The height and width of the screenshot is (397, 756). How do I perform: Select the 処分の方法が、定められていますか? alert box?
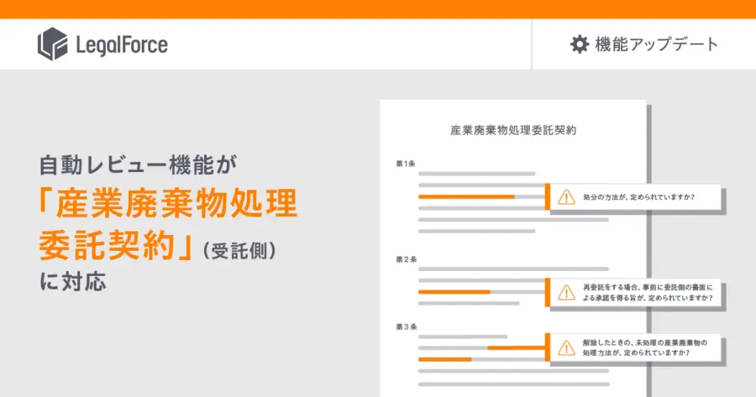(633, 196)
